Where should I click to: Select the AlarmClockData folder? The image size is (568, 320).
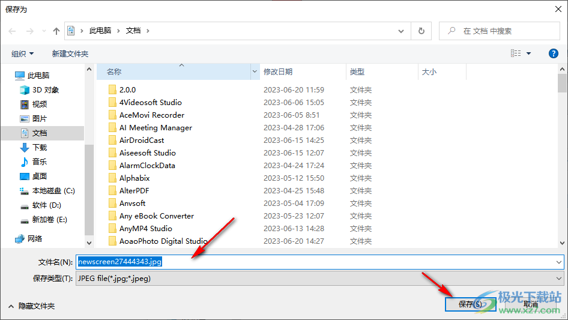click(x=147, y=166)
